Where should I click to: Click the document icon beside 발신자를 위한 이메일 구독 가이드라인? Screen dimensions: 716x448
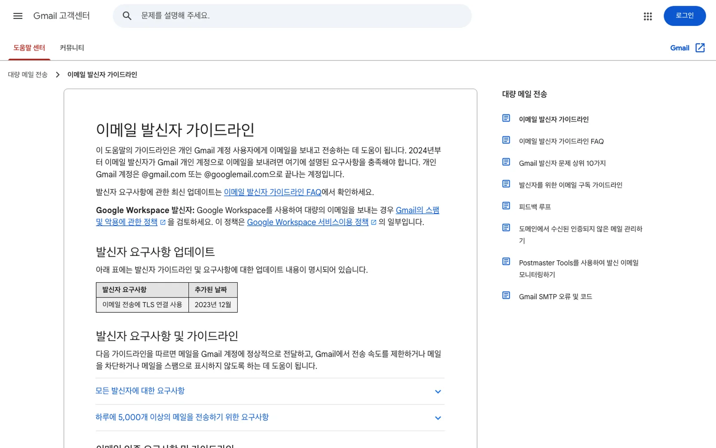click(506, 184)
